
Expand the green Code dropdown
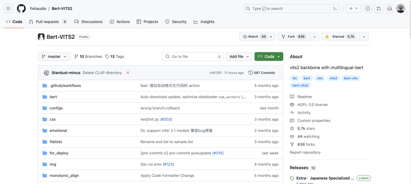coord(269,56)
